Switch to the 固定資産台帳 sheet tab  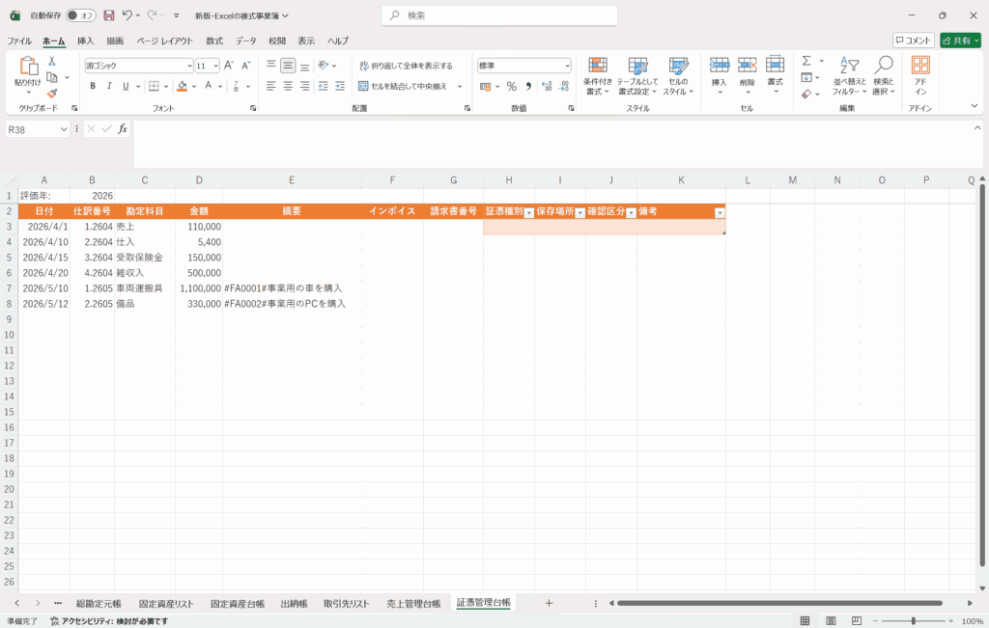(x=237, y=603)
